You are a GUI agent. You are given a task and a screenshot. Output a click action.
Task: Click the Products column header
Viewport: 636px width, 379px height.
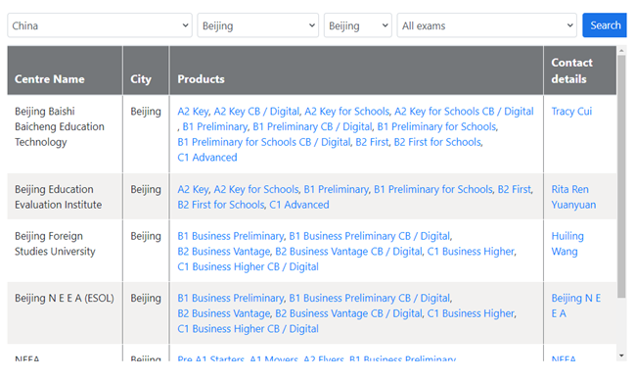tap(356, 71)
